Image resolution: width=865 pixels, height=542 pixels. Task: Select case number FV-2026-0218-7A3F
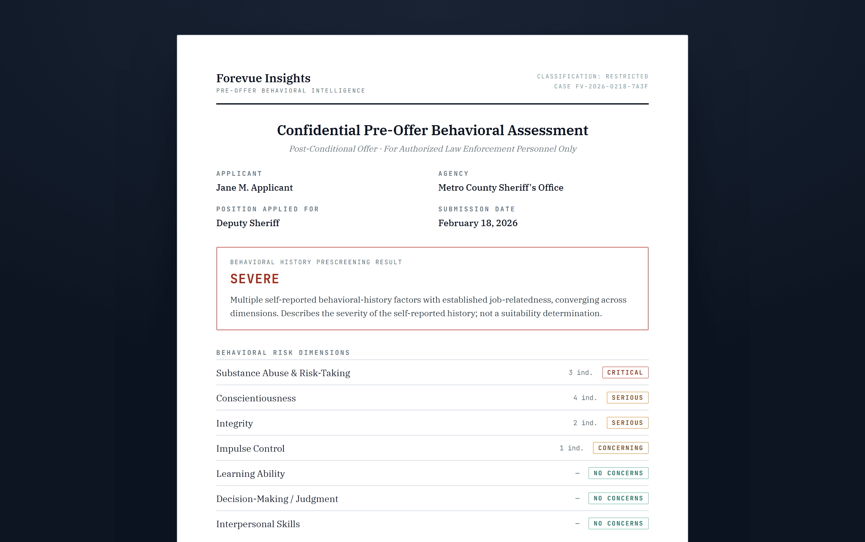[x=612, y=86]
